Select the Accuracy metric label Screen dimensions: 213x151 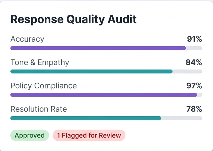[27, 39]
